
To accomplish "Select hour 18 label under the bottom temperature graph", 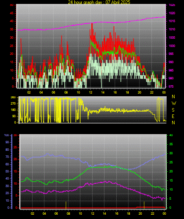I will pos(128,213).
